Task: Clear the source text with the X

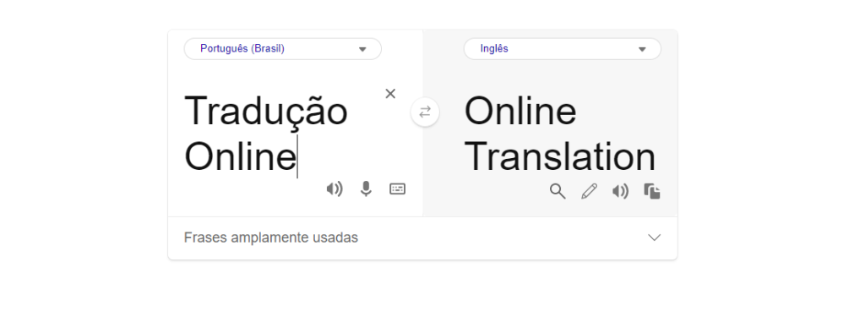Action: pos(390,94)
